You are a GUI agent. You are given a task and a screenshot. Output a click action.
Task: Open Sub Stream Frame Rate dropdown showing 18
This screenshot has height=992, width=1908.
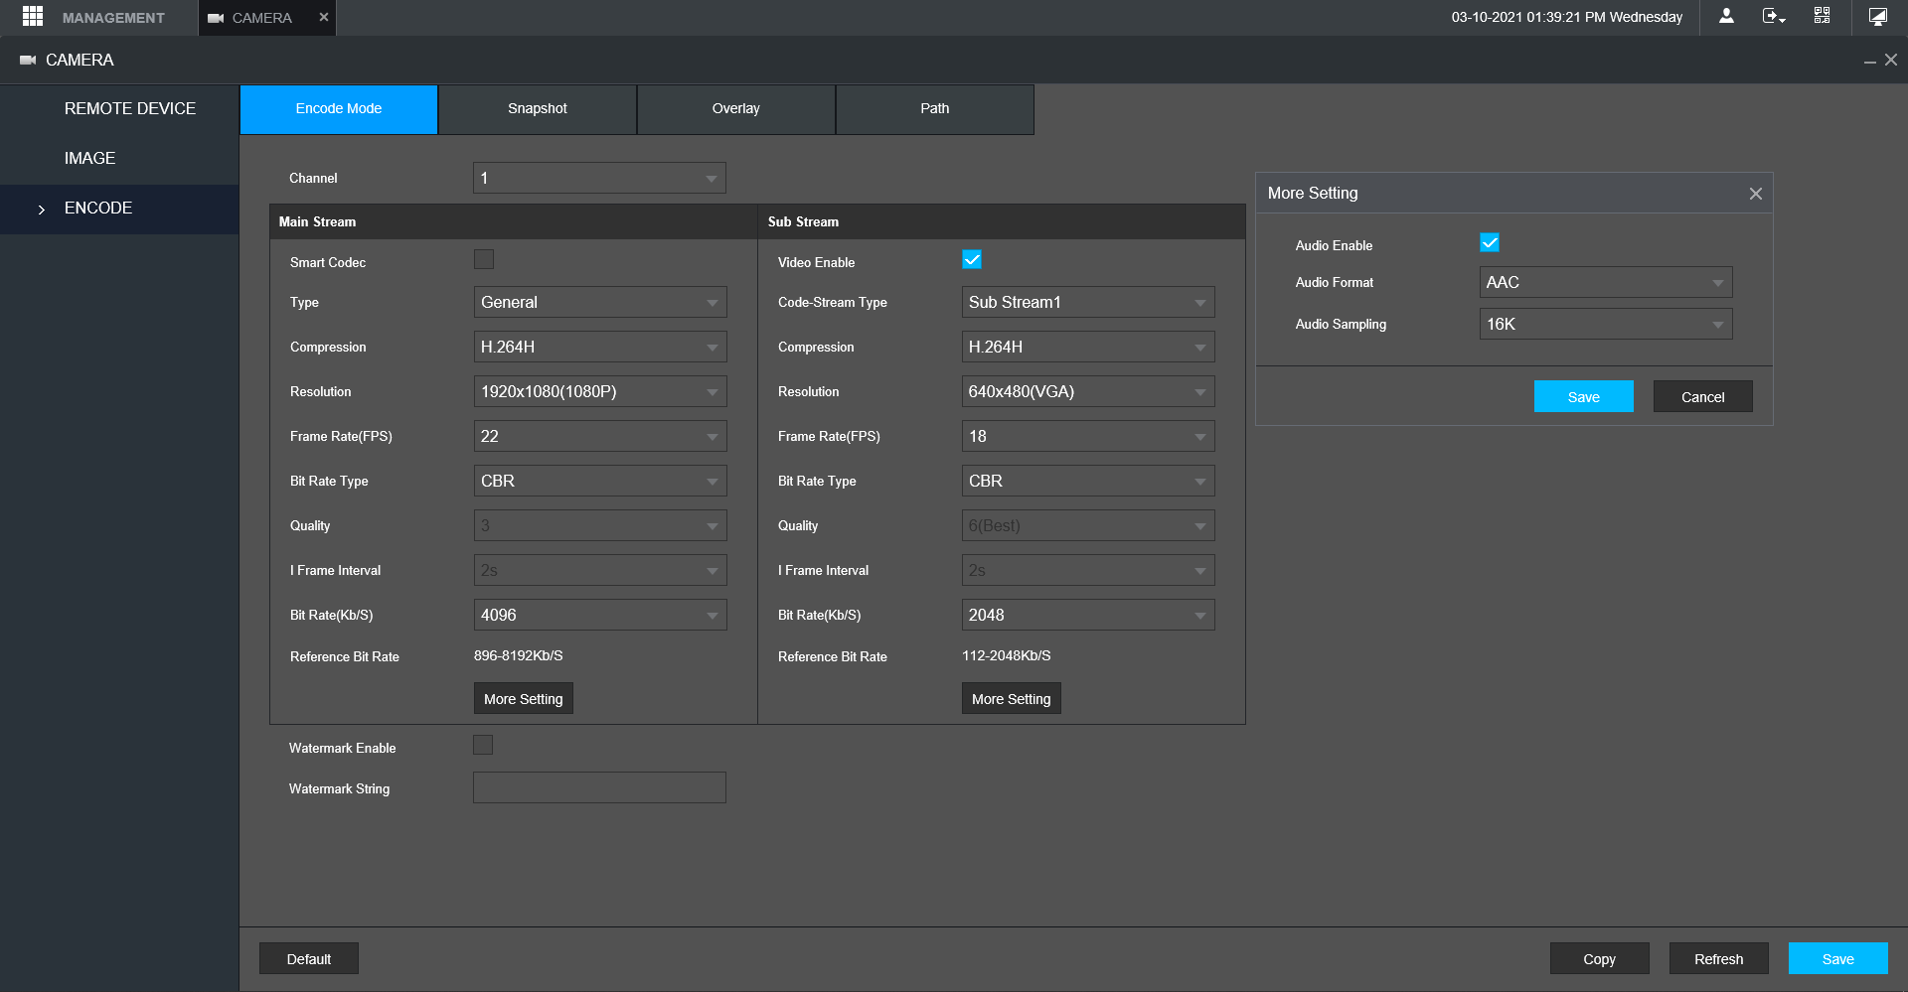coord(1088,437)
